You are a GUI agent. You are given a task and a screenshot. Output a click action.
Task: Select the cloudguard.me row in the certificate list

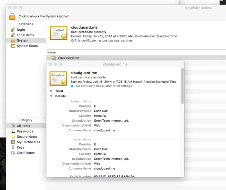[x=68, y=58]
